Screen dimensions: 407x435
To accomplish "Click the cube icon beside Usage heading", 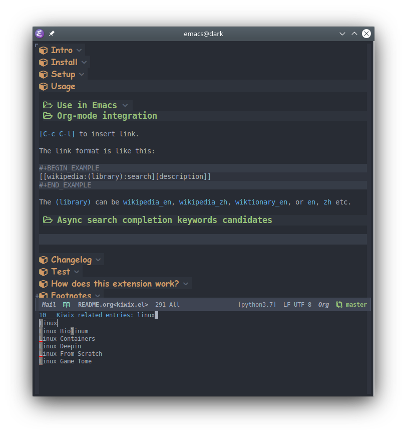I will click(x=43, y=87).
